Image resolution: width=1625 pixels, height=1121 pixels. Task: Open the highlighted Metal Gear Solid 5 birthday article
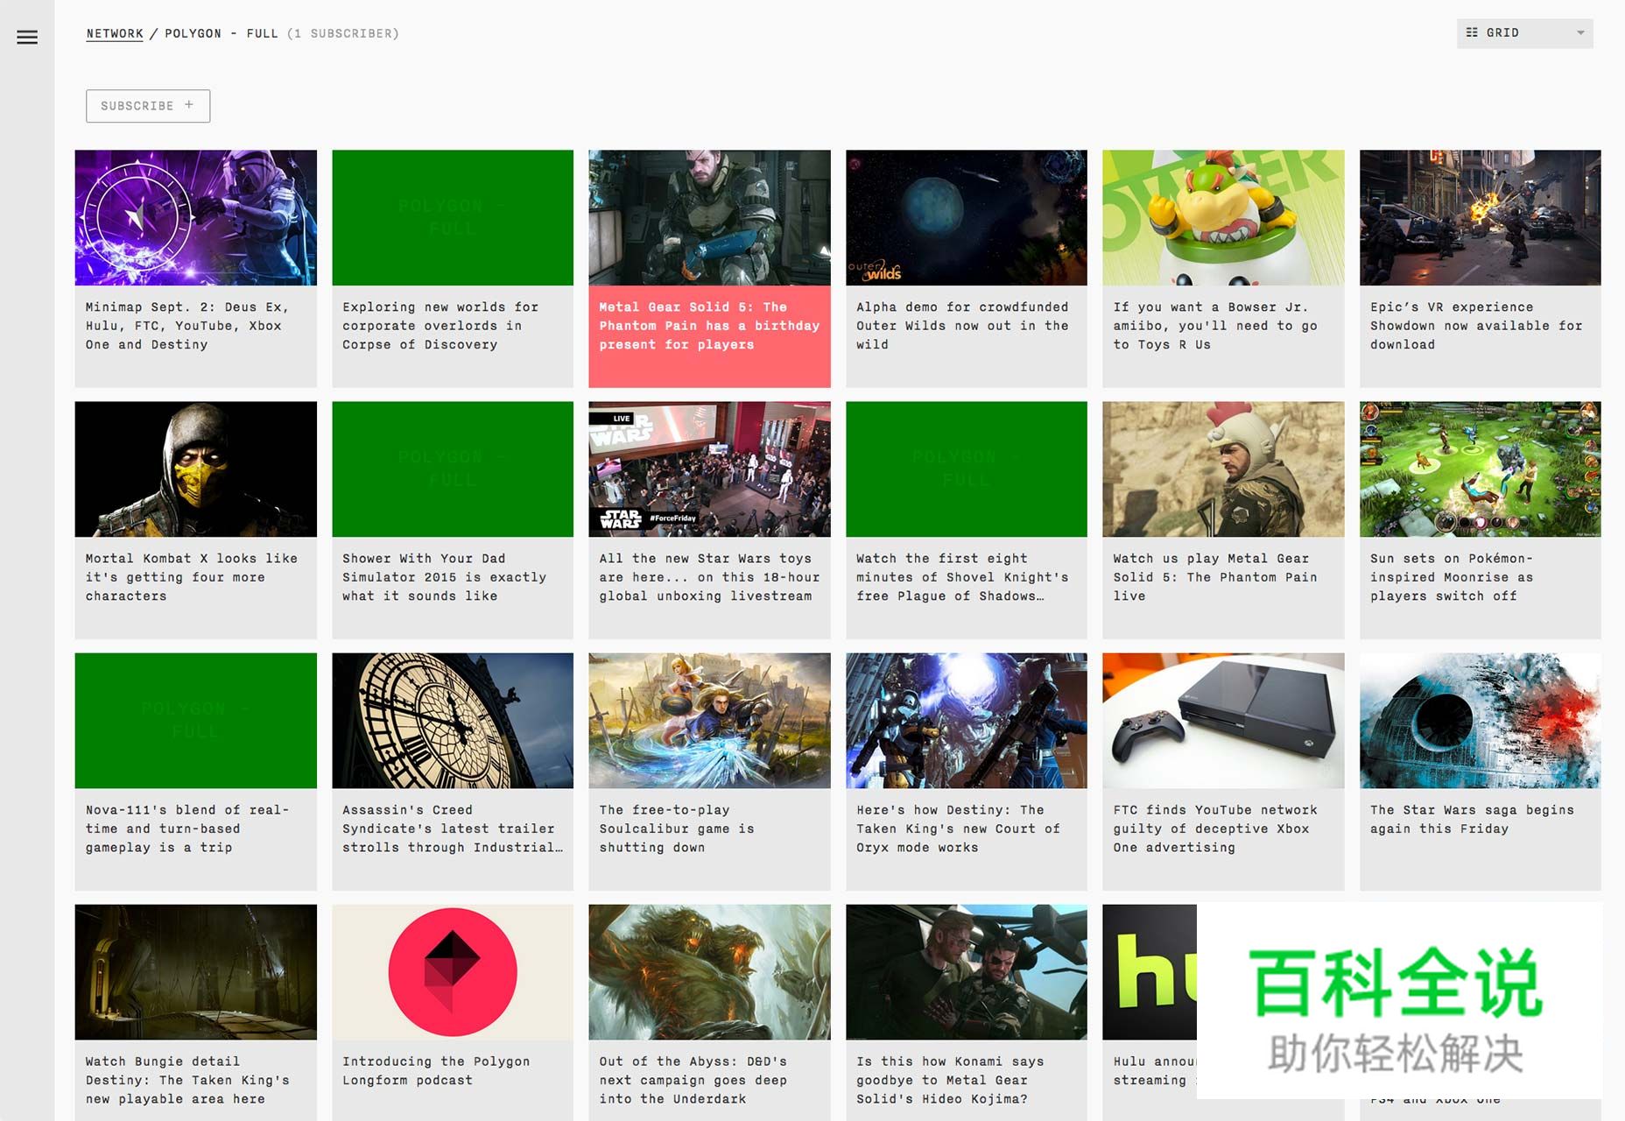[x=709, y=326]
